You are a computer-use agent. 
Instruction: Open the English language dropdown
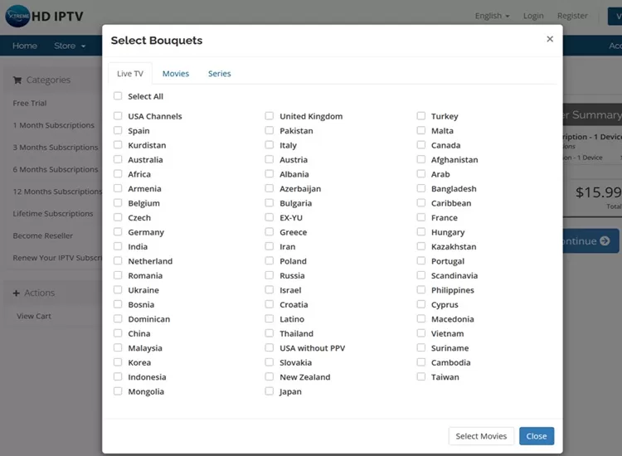492,16
